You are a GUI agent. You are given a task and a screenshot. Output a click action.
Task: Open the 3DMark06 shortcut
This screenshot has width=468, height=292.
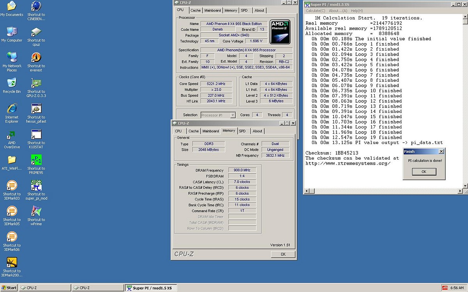pyautogui.click(x=12, y=237)
